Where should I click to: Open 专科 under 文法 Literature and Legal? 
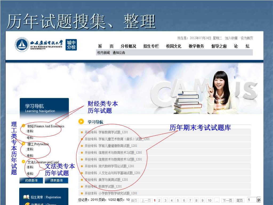click(30, 174)
